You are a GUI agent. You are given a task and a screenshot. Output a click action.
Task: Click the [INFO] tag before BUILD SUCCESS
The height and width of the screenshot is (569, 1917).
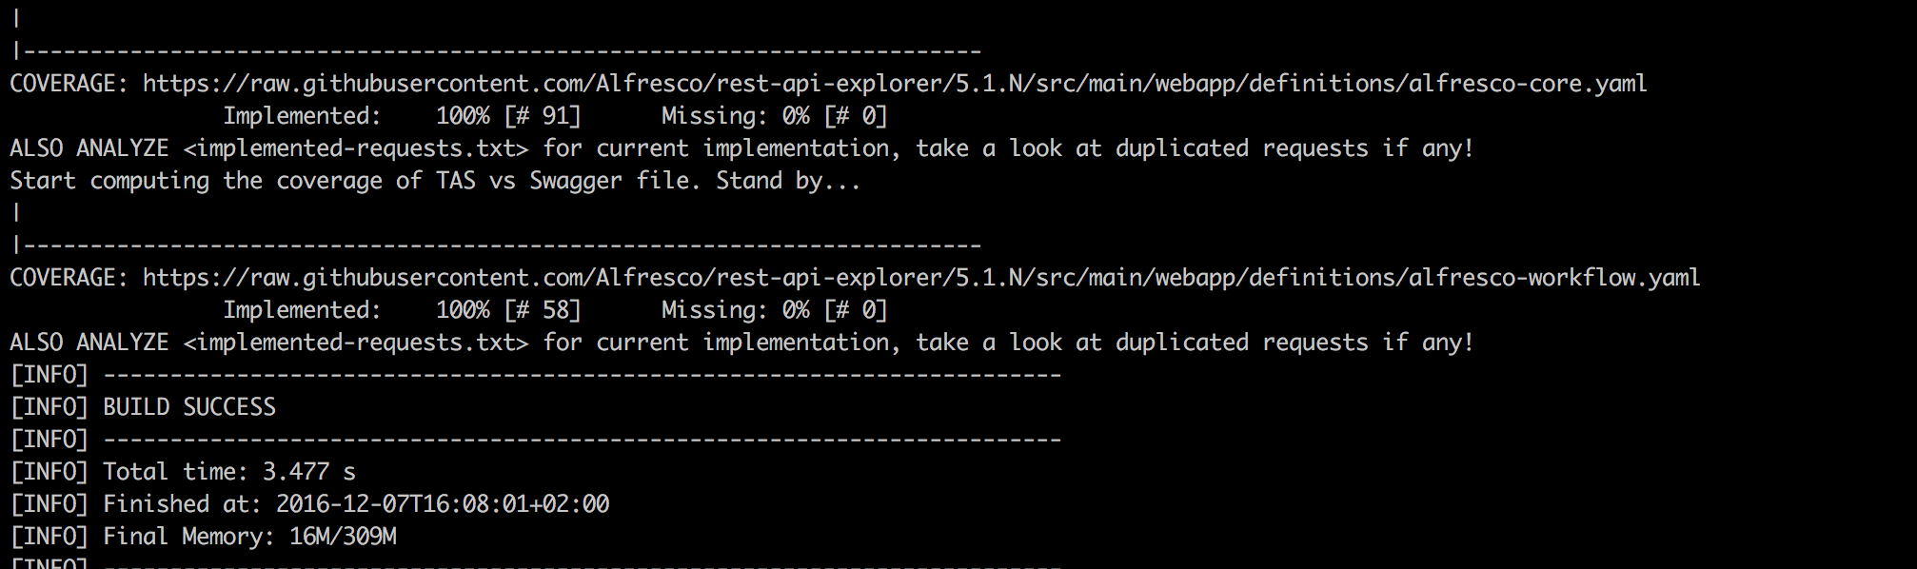click(49, 407)
